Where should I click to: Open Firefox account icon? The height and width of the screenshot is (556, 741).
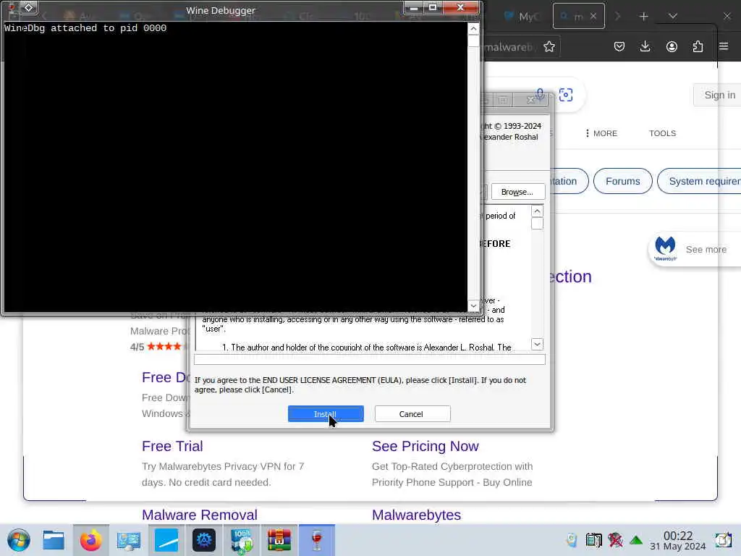click(x=672, y=46)
